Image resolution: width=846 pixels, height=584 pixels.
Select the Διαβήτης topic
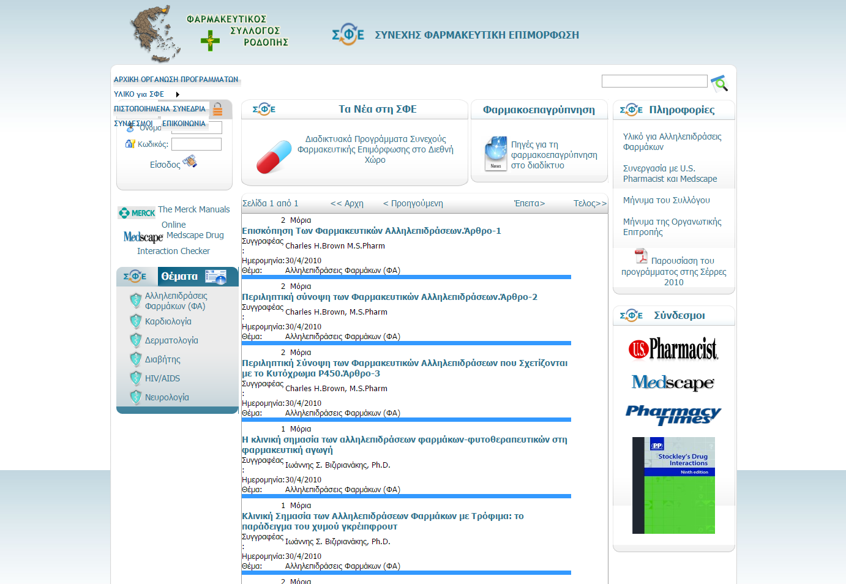coord(163,359)
